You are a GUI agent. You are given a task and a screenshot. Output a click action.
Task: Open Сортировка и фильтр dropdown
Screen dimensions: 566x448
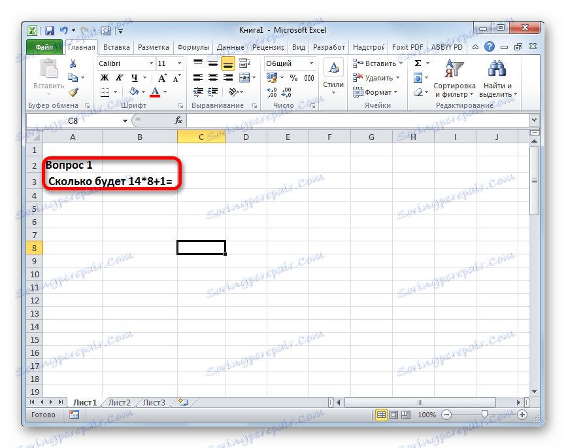(x=454, y=78)
